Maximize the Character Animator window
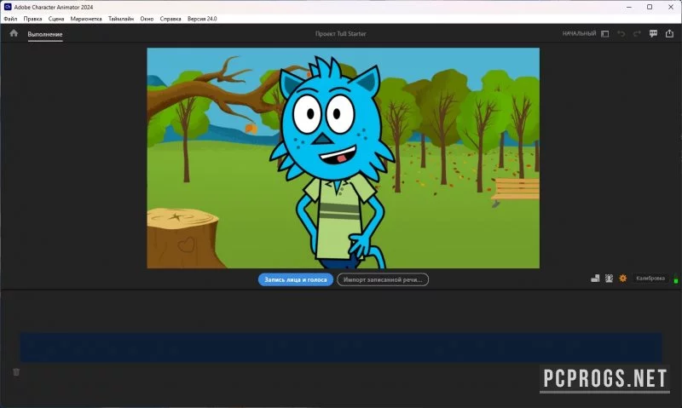The width and height of the screenshot is (682, 408). pyautogui.click(x=650, y=7)
